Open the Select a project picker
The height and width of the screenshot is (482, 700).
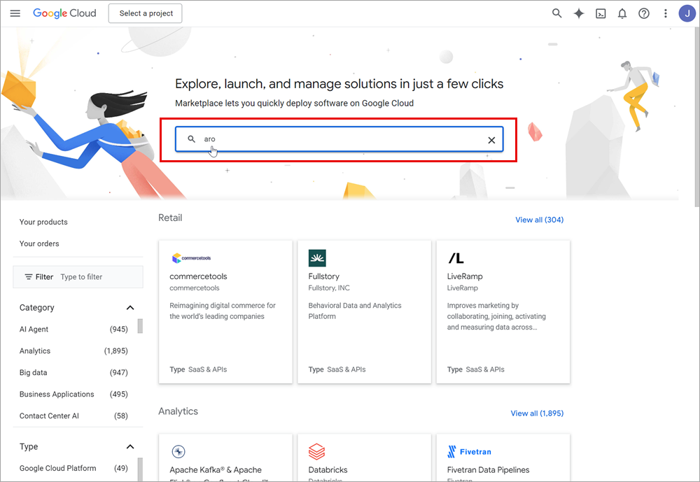(146, 13)
